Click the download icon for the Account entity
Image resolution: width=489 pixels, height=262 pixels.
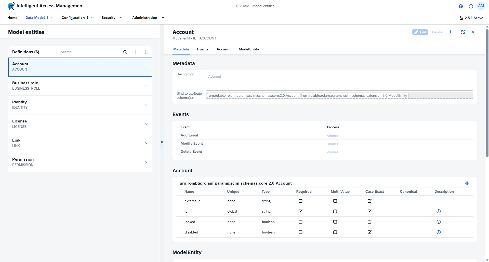[450, 32]
